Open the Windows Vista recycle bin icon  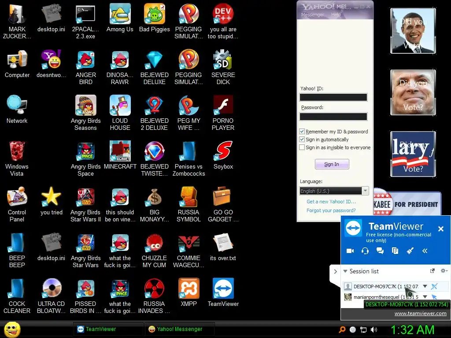pos(17,158)
